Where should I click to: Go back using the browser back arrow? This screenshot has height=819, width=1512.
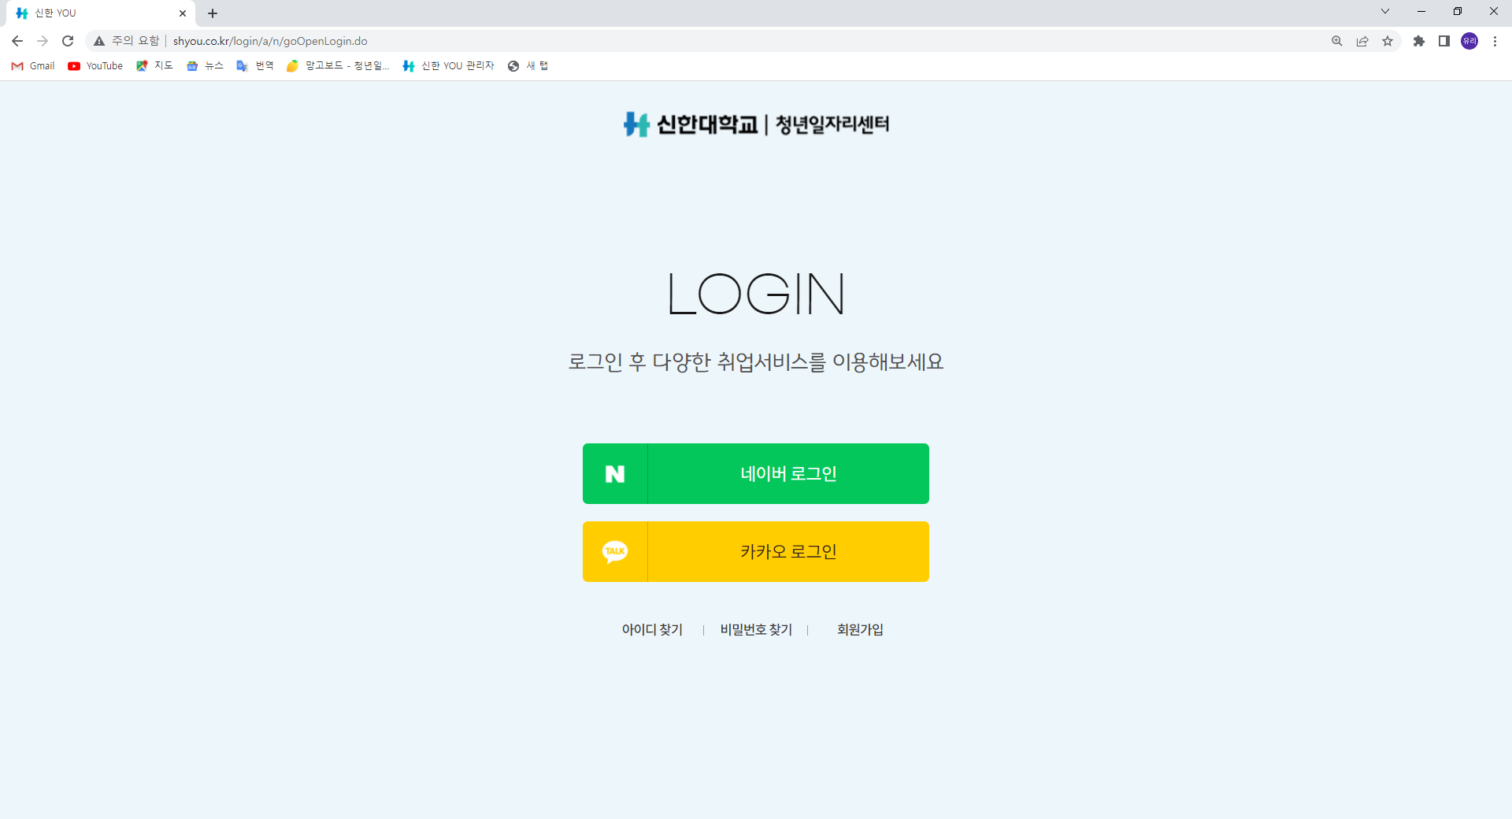pos(17,41)
